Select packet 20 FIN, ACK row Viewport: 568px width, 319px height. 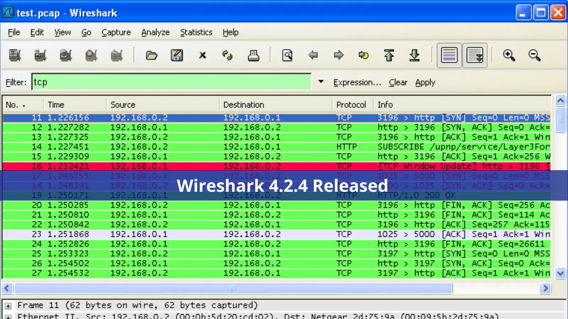tap(277, 205)
